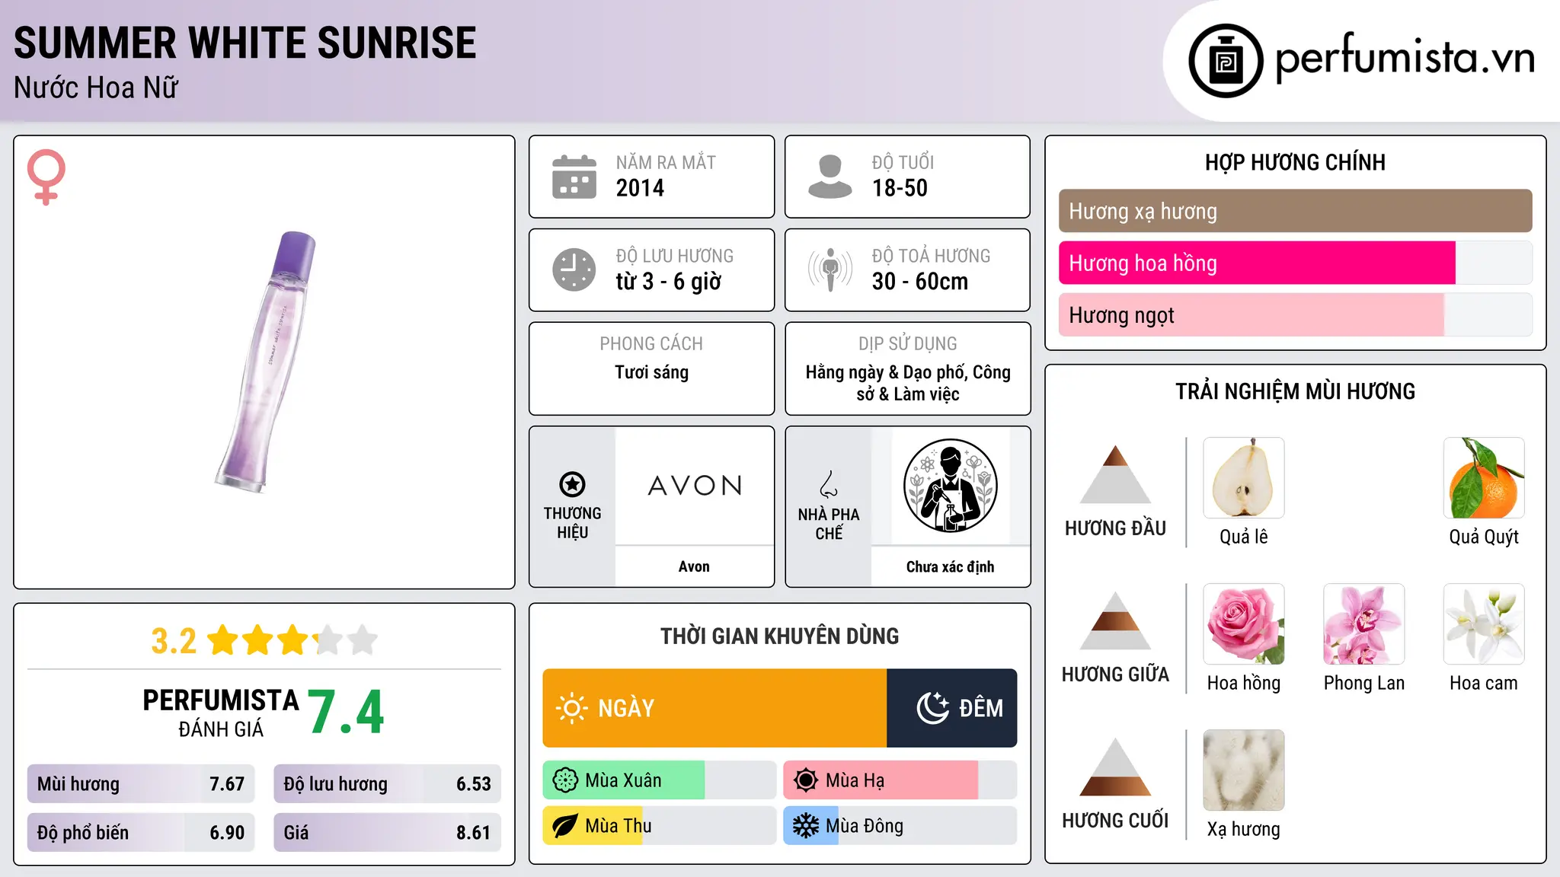Click the projection value 30 - 60cm
Screen dimensions: 1560x877
tap(920, 282)
